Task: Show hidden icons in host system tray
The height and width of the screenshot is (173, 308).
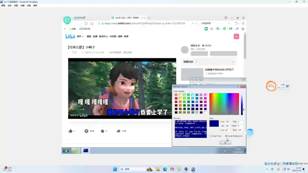Action: click(267, 169)
